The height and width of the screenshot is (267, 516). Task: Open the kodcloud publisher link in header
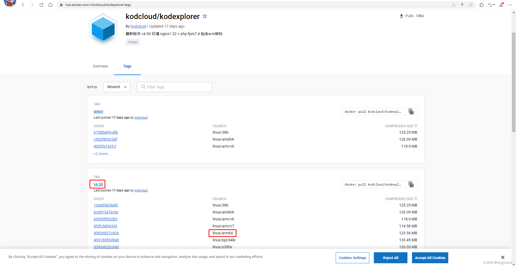click(138, 26)
